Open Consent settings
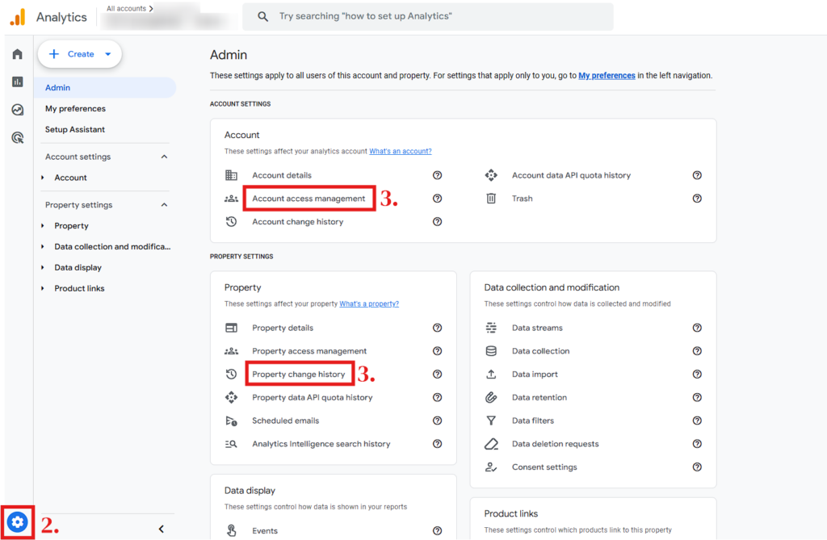 (x=544, y=467)
